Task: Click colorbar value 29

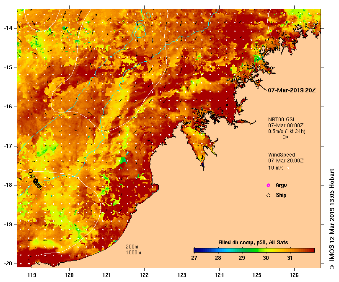Action: (242, 258)
